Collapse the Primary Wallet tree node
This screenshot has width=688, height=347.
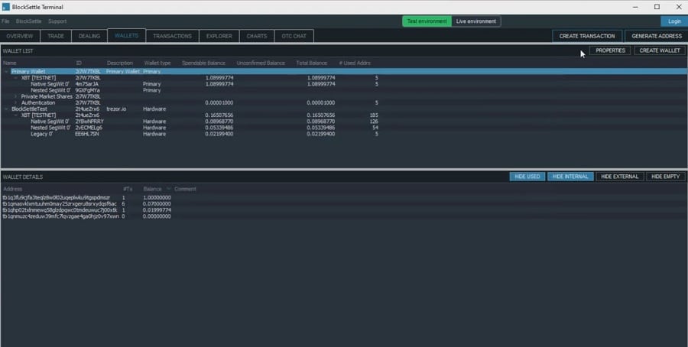point(6,71)
